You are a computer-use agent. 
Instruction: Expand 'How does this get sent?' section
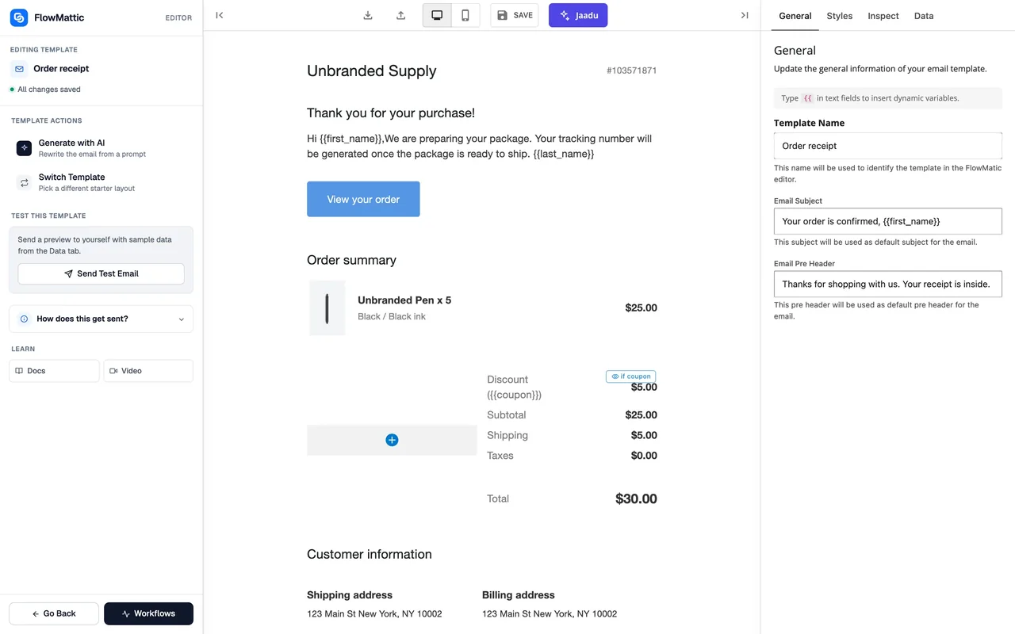(x=101, y=319)
